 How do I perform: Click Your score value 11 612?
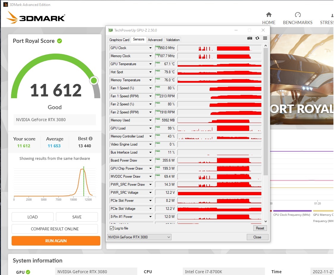coord(24,146)
